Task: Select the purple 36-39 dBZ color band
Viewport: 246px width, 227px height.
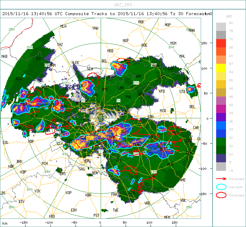Action: point(221,117)
